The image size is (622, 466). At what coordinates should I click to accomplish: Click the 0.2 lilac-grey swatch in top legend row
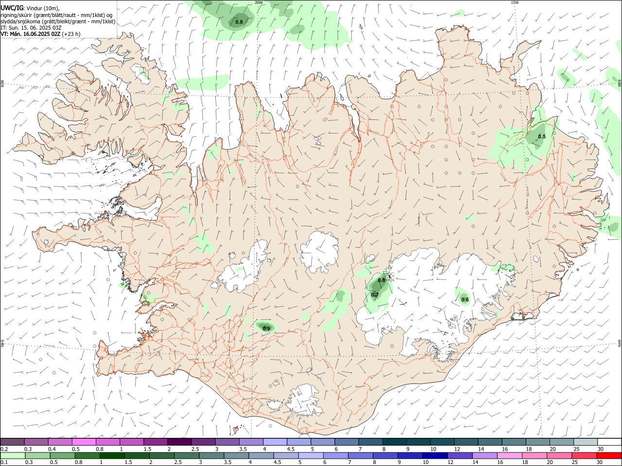tap(12, 442)
